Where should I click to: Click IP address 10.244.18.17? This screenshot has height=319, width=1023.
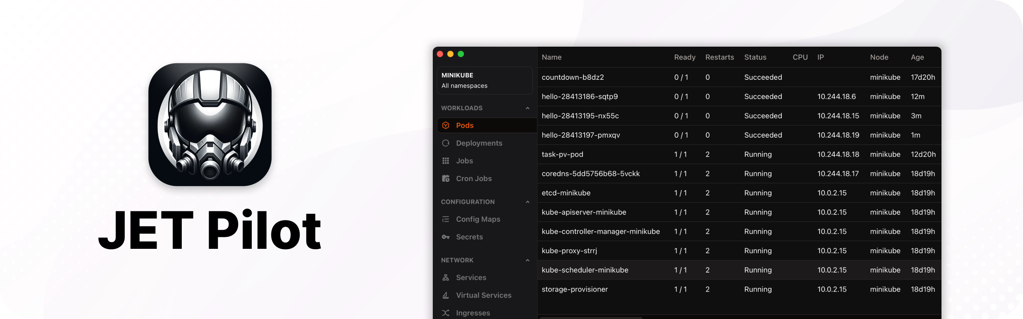(838, 173)
